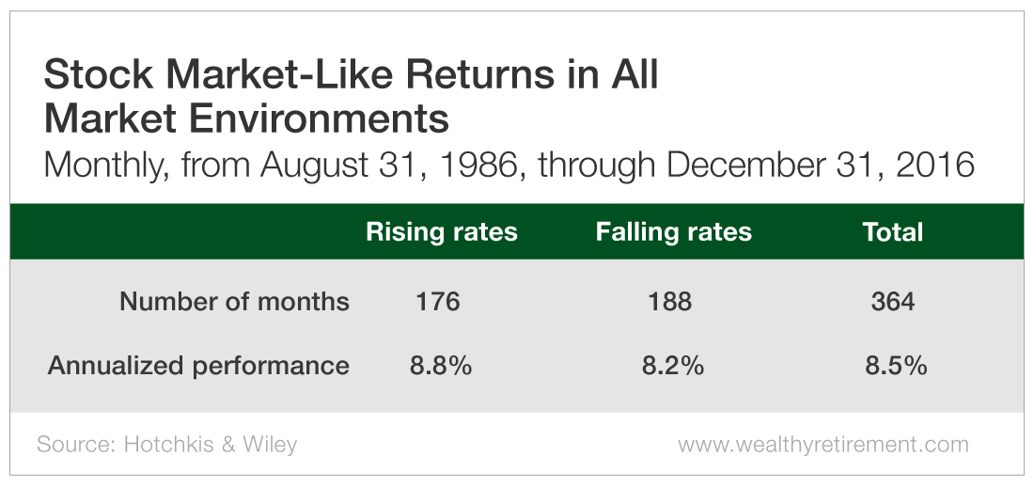Click the "Market Environments" title line

(246, 120)
